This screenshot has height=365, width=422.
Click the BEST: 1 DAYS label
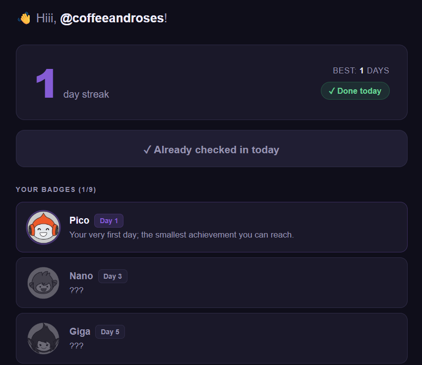coord(361,70)
